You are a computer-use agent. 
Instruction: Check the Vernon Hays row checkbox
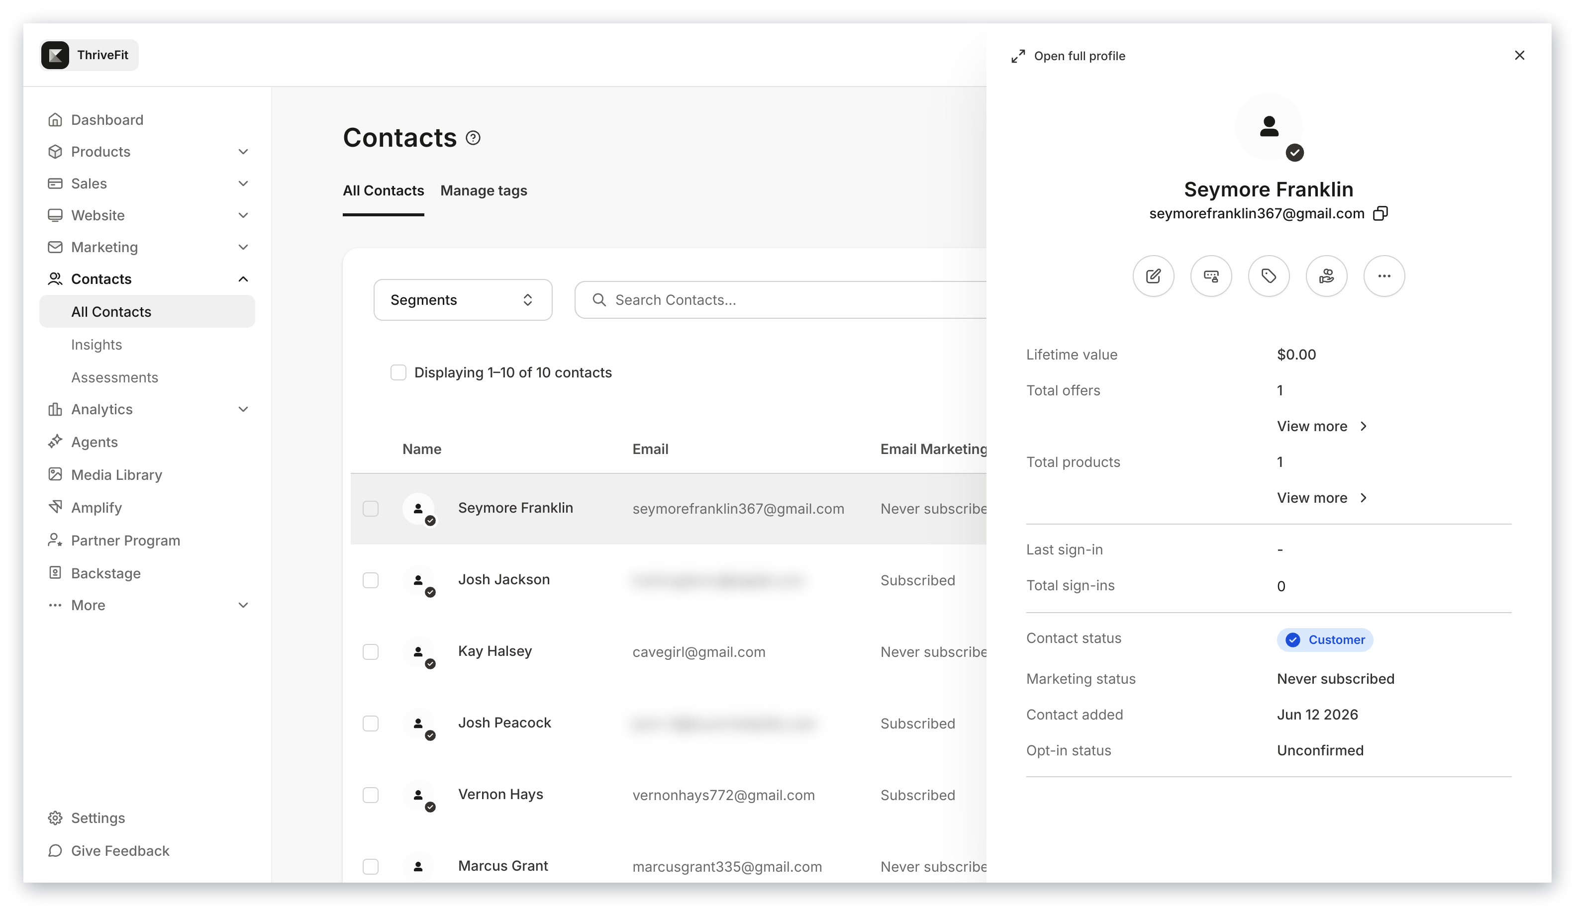[x=371, y=795]
